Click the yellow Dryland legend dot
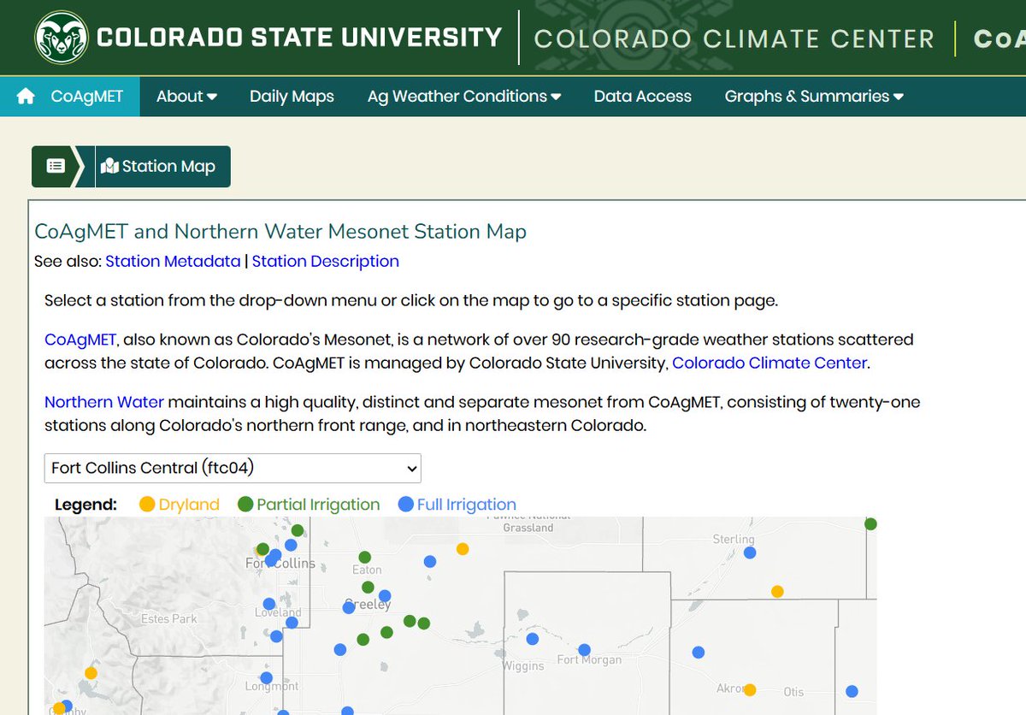This screenshot has height=715, width=1026. (x=147, y=505)
